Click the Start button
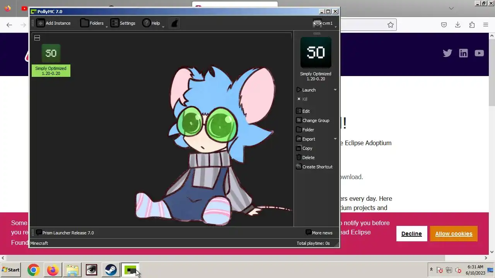 [x=10, y=270]
